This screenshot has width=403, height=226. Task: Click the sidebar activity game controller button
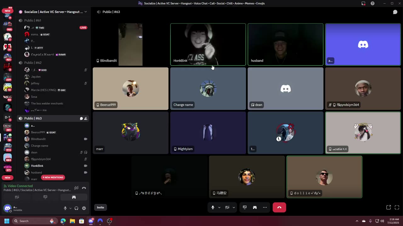74,197
